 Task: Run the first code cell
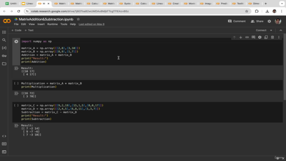(16, 42)
